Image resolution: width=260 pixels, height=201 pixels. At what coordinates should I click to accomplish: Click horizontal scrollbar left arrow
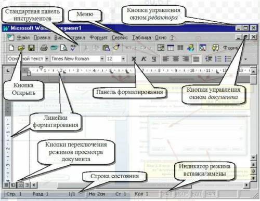point(34,185)
